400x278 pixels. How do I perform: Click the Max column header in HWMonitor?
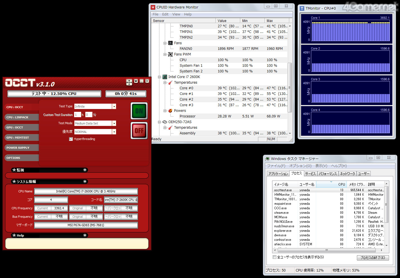277,21
